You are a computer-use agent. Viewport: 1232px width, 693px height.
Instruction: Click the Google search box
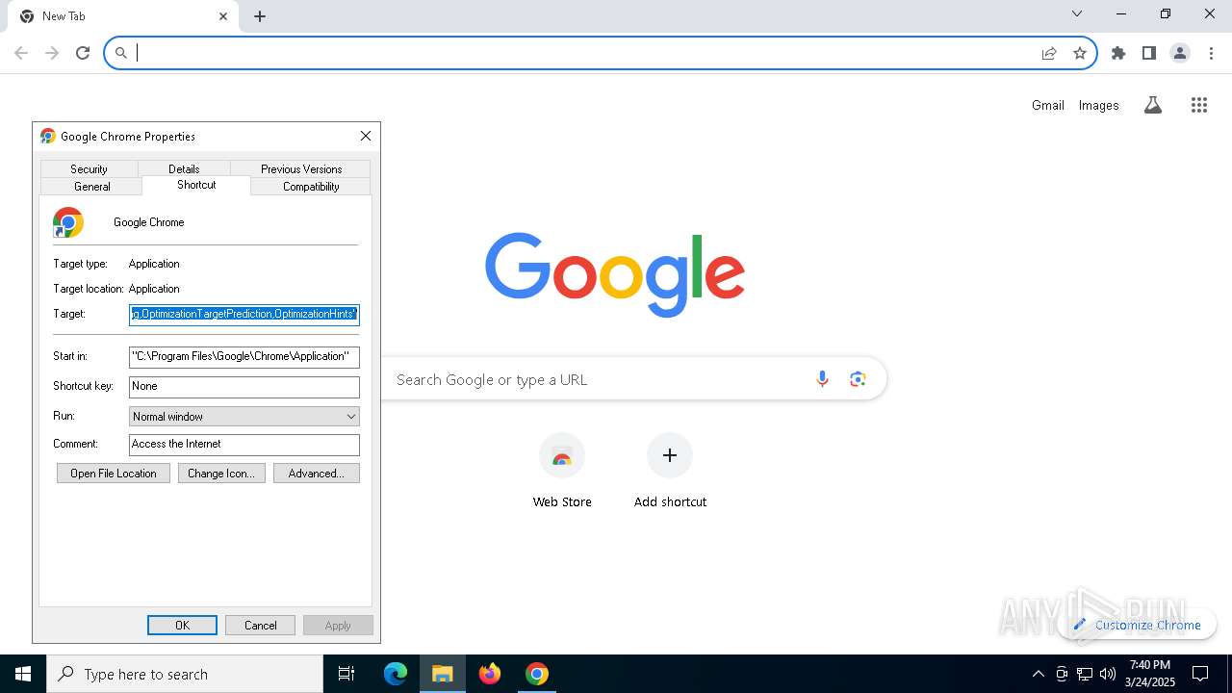coord(633,379)
